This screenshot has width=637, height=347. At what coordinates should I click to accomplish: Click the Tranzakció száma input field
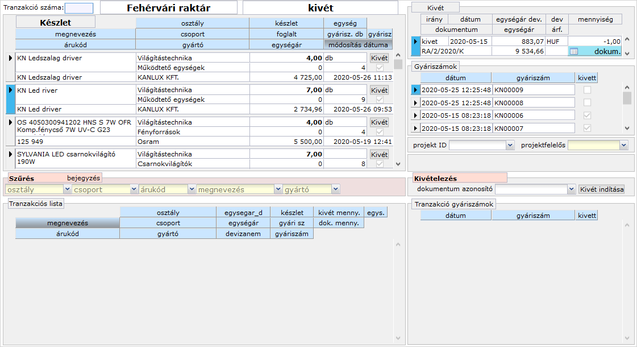point(79,8)
